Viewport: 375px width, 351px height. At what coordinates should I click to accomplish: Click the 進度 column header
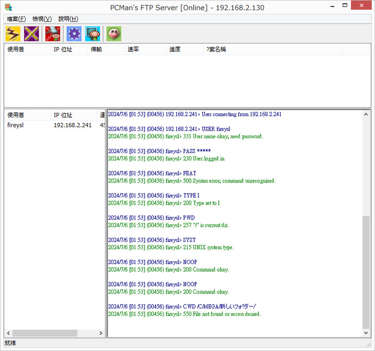[185, 49]
